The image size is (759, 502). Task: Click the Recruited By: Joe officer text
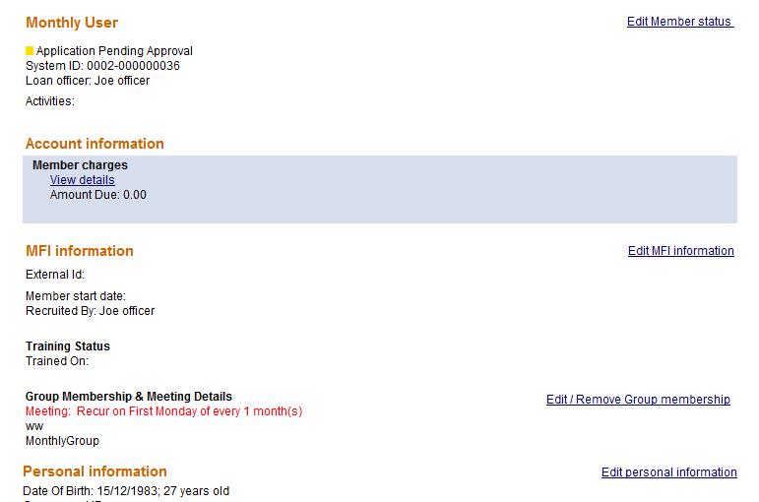pyautogui.click(x=90, y=311)
